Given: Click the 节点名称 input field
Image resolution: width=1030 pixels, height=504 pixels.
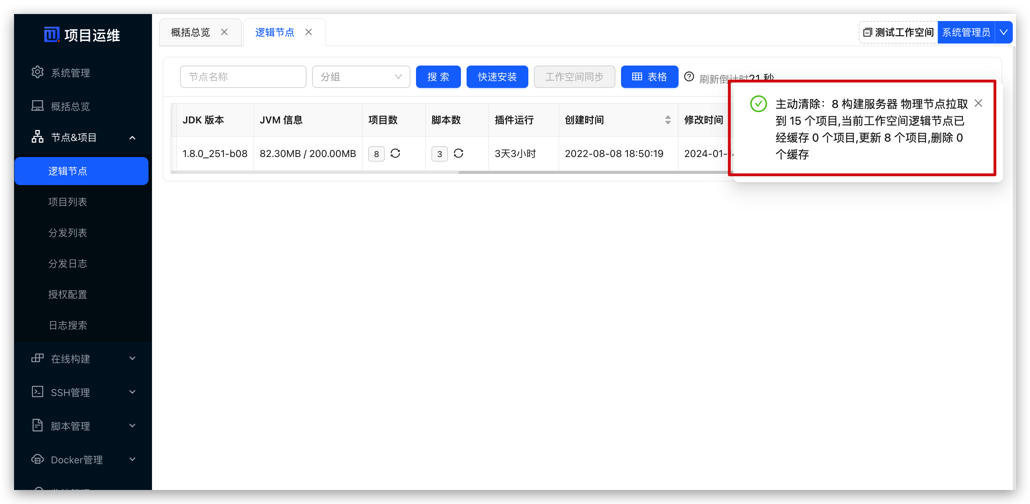Looking at the screenshot, I should [x=243, y=77].
